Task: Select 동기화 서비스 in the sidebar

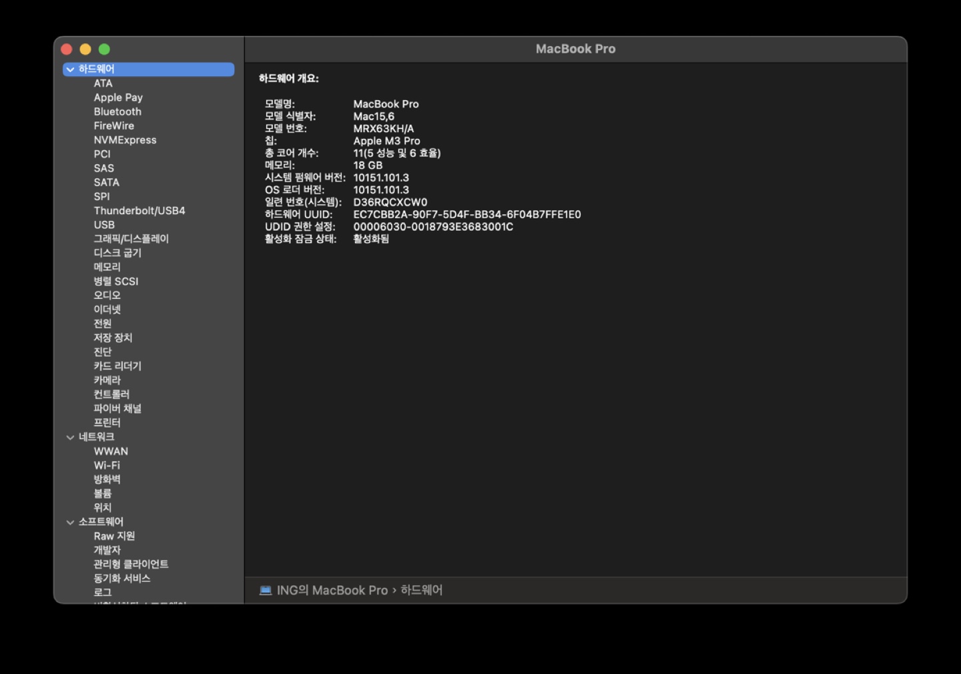Action: pos(121,579)
